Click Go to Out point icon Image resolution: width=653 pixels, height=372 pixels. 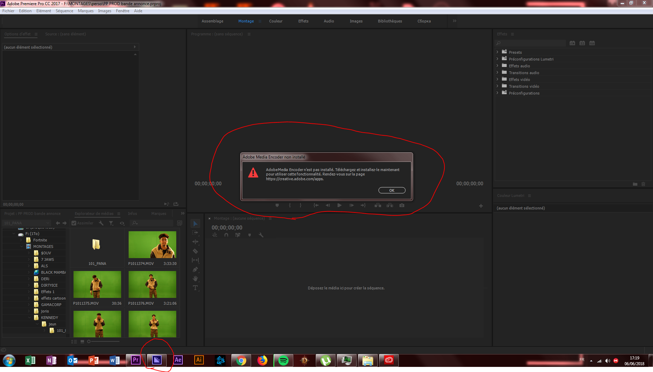[363, 205]
